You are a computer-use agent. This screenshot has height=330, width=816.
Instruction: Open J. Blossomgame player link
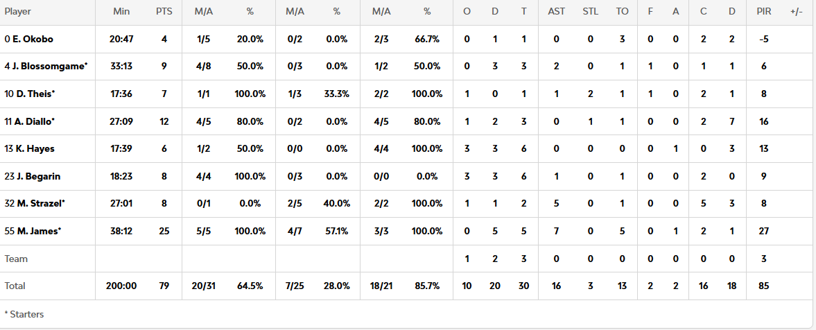(49, 66)
